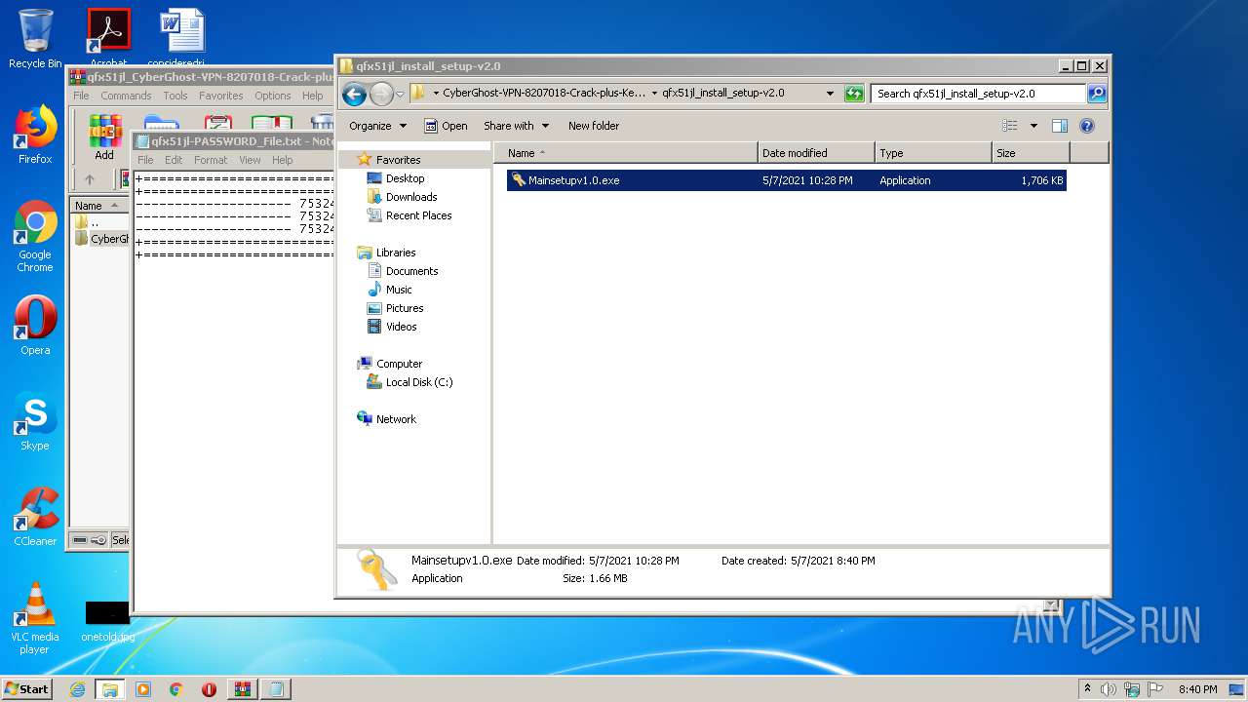Select Mainsetupv1.0.exe file row
Image resolution: width=1248 pixels, height=702 pixels.
click(786, 180)
